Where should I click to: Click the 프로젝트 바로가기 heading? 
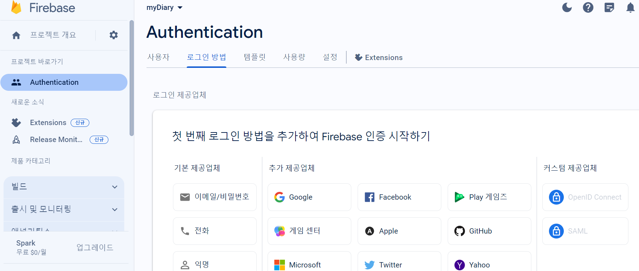(37, 61)
